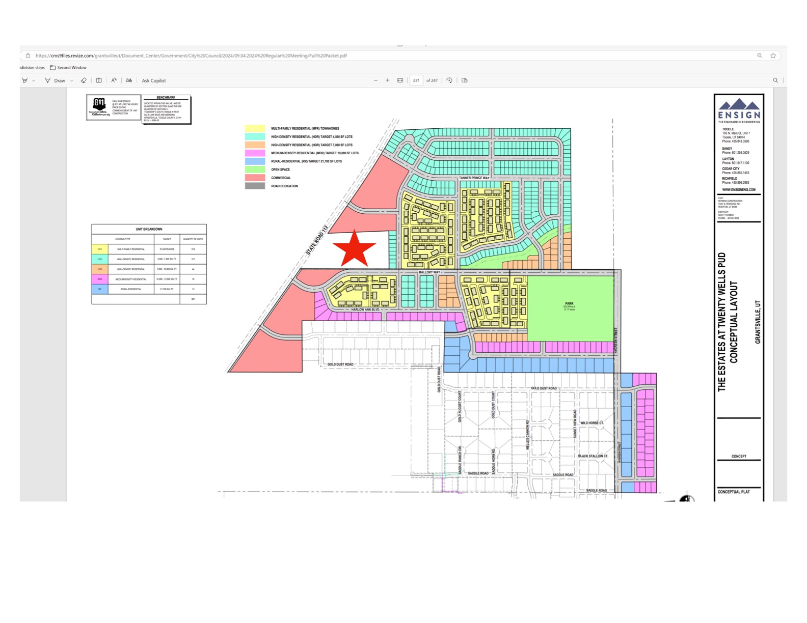Zoom out with the minus button
Screen dimensions: 807x623
(375, 80)
